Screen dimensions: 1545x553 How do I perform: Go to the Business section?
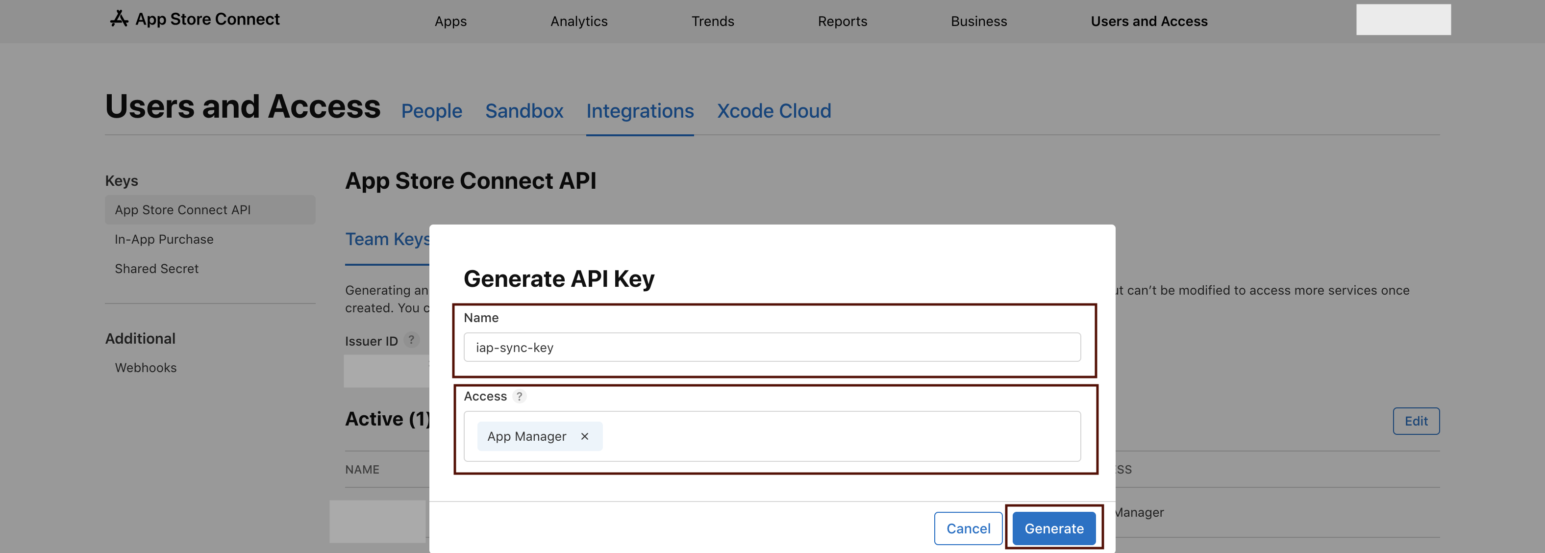pos(979,21)
